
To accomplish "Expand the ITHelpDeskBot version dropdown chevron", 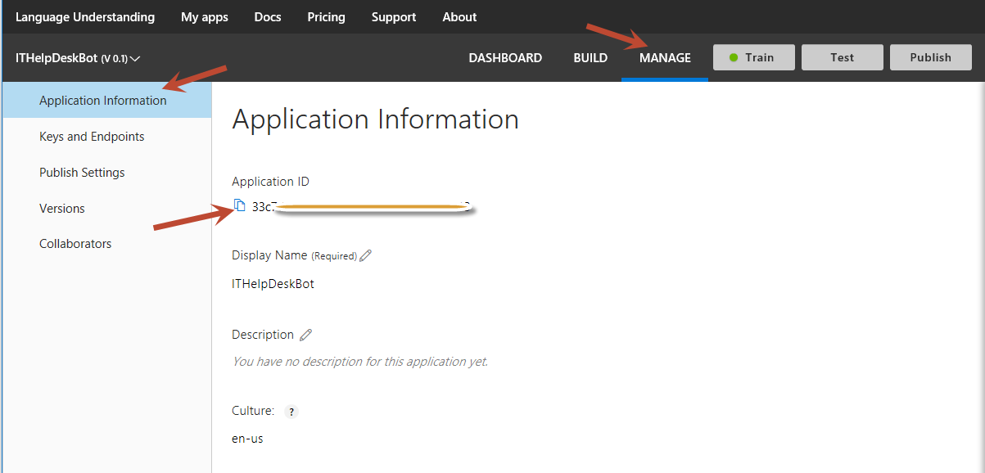I will [135, 58].
